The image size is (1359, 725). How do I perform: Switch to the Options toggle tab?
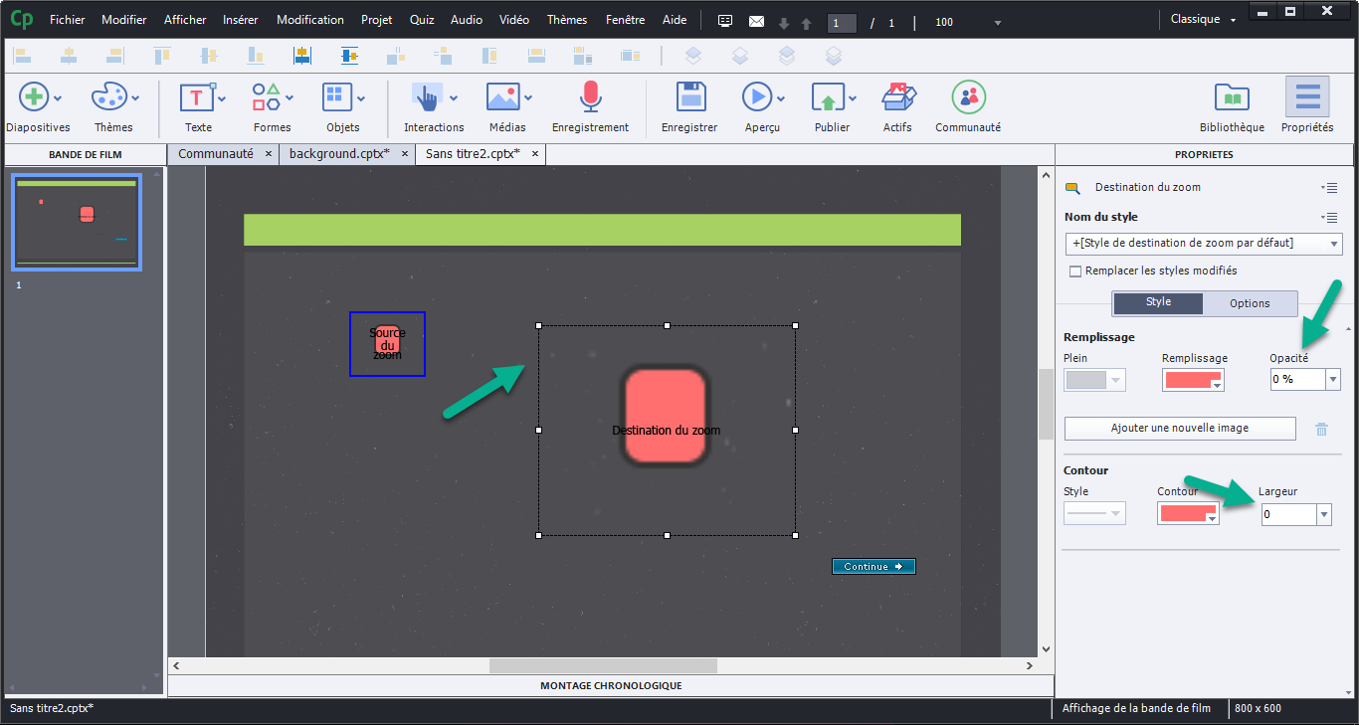click(1250, 303)
